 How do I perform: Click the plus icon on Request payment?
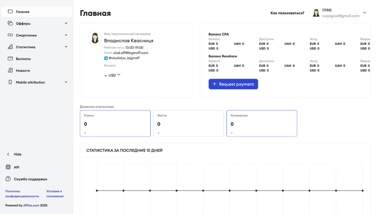point(215,84)
